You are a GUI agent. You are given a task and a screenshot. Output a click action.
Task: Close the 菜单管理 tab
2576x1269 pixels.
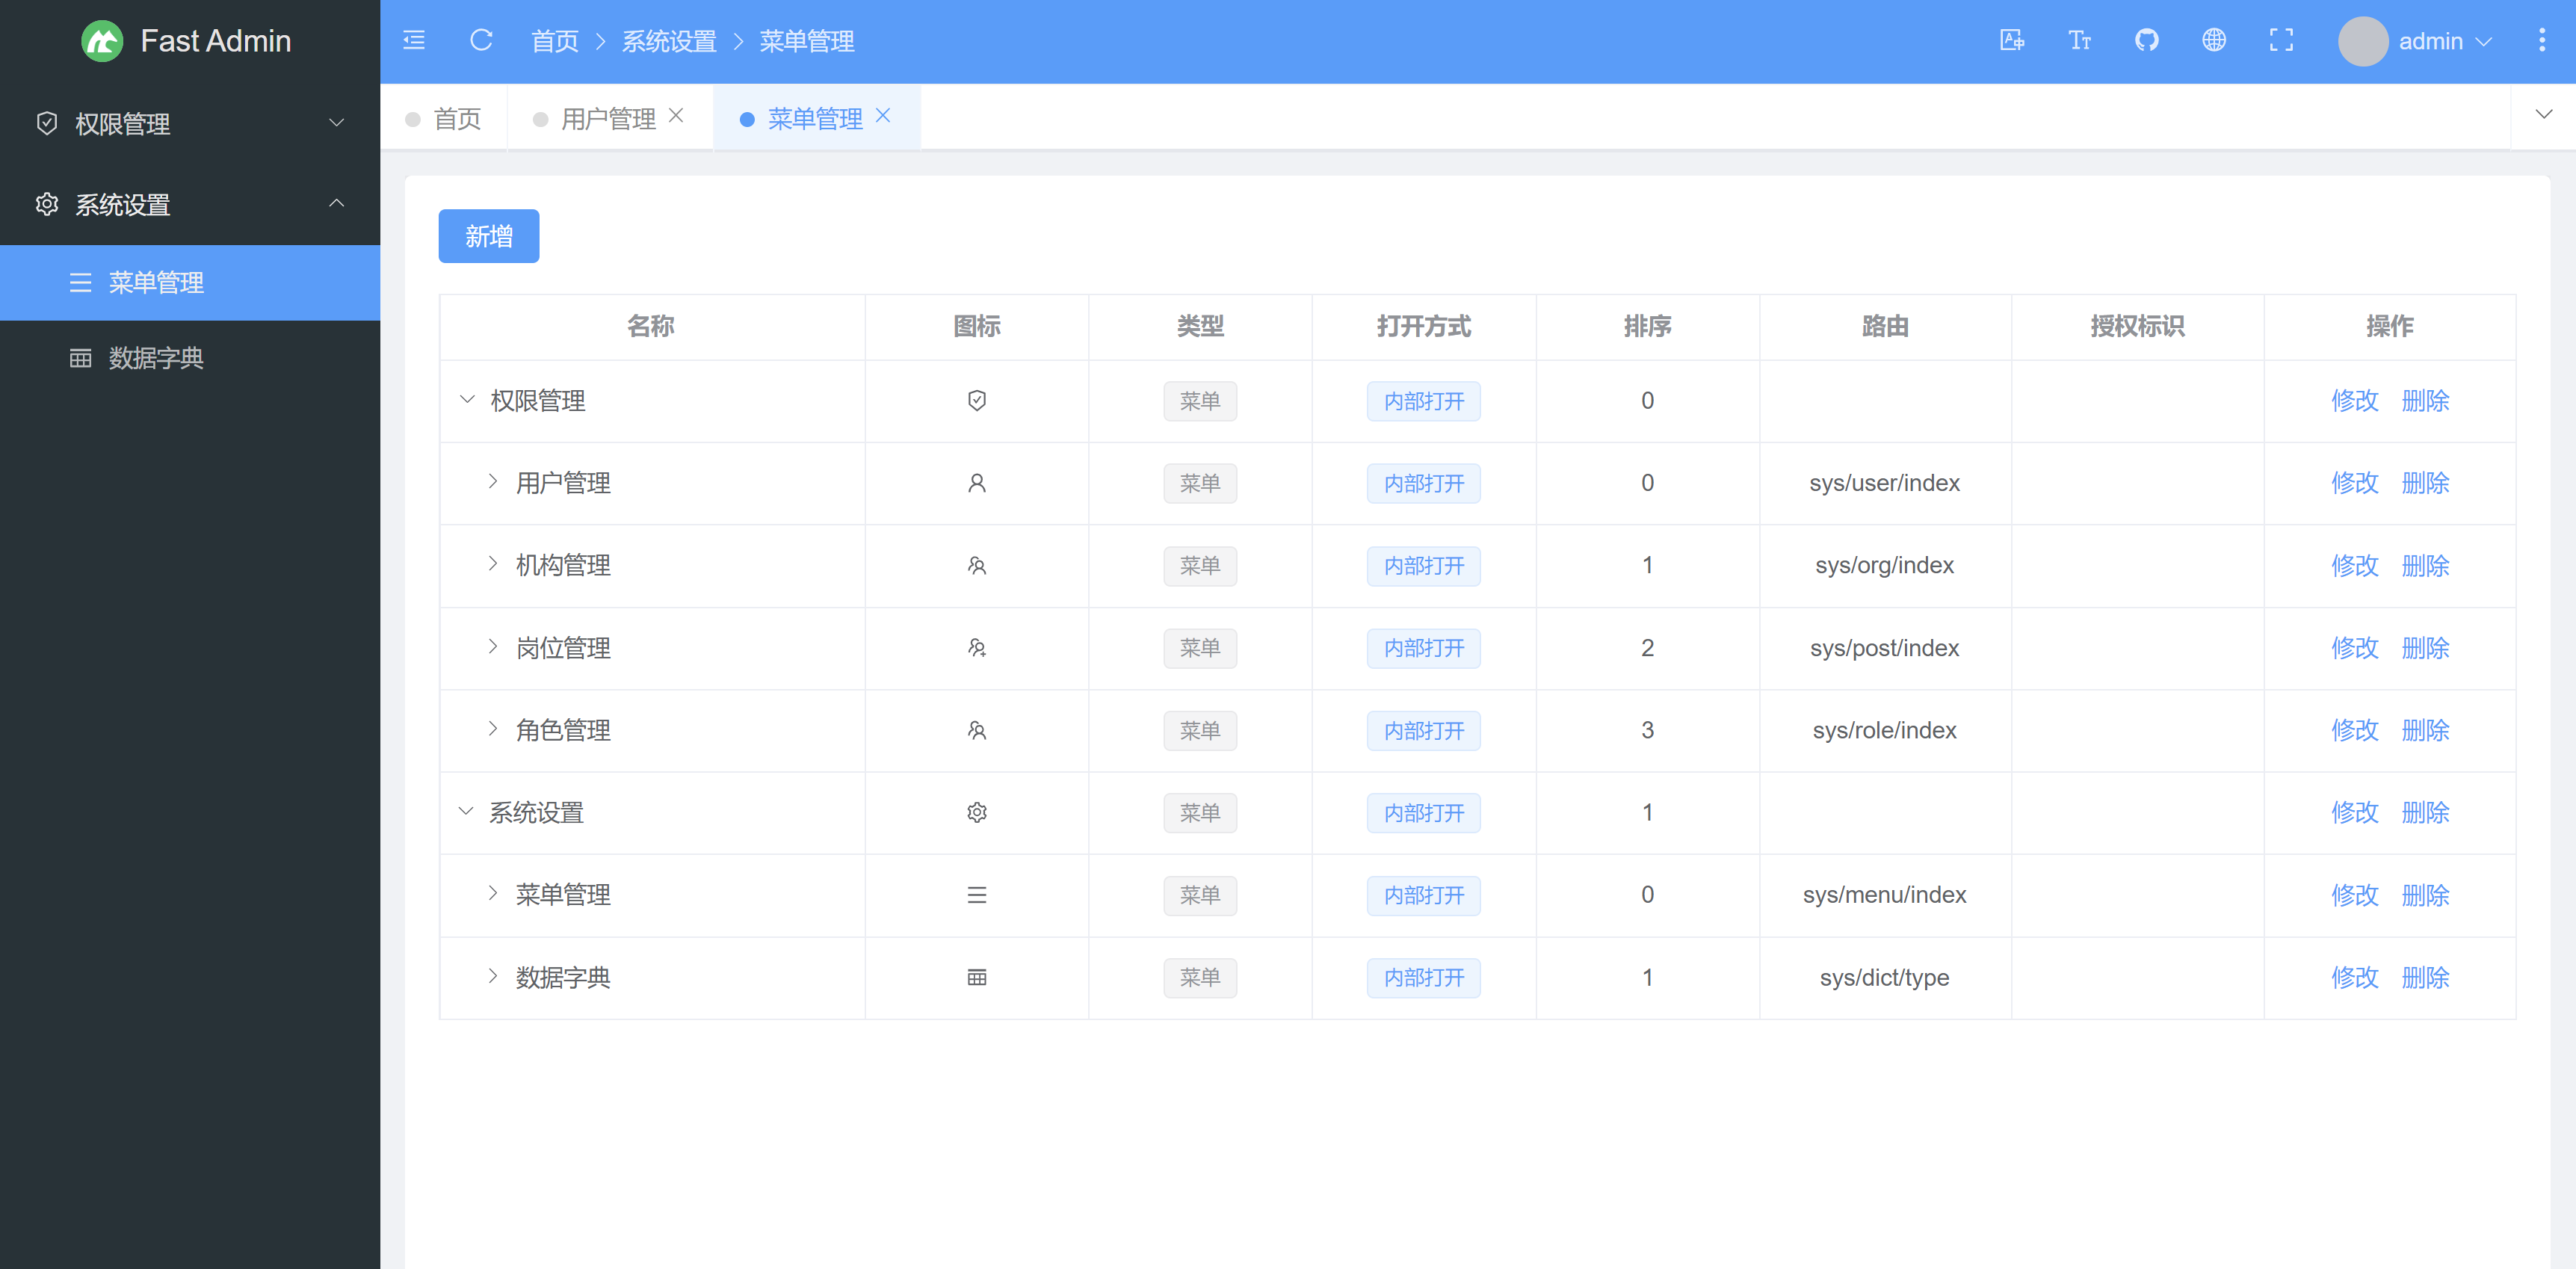883,115
